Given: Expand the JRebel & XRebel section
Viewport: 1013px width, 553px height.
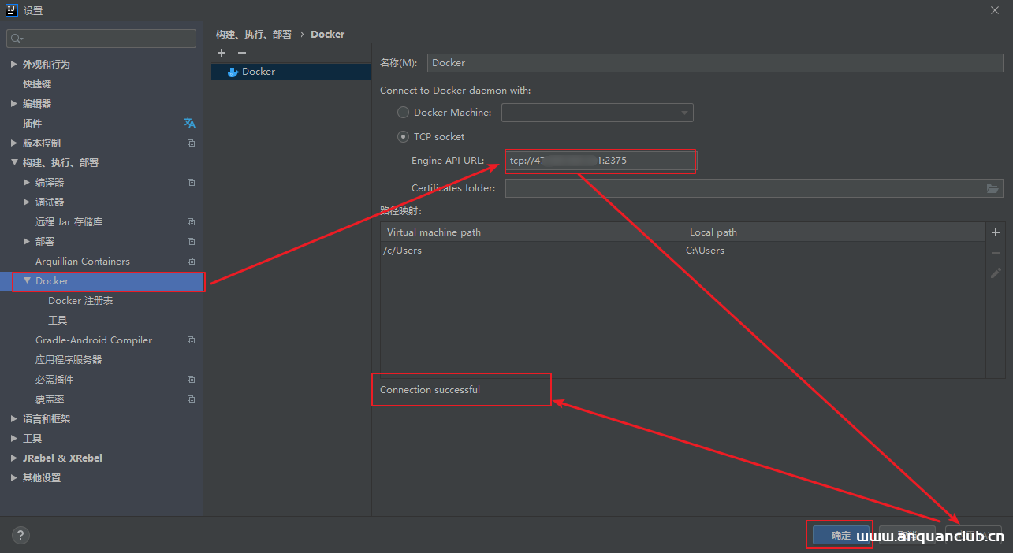Looking at the screenshot, I should [x=14, y=458].
